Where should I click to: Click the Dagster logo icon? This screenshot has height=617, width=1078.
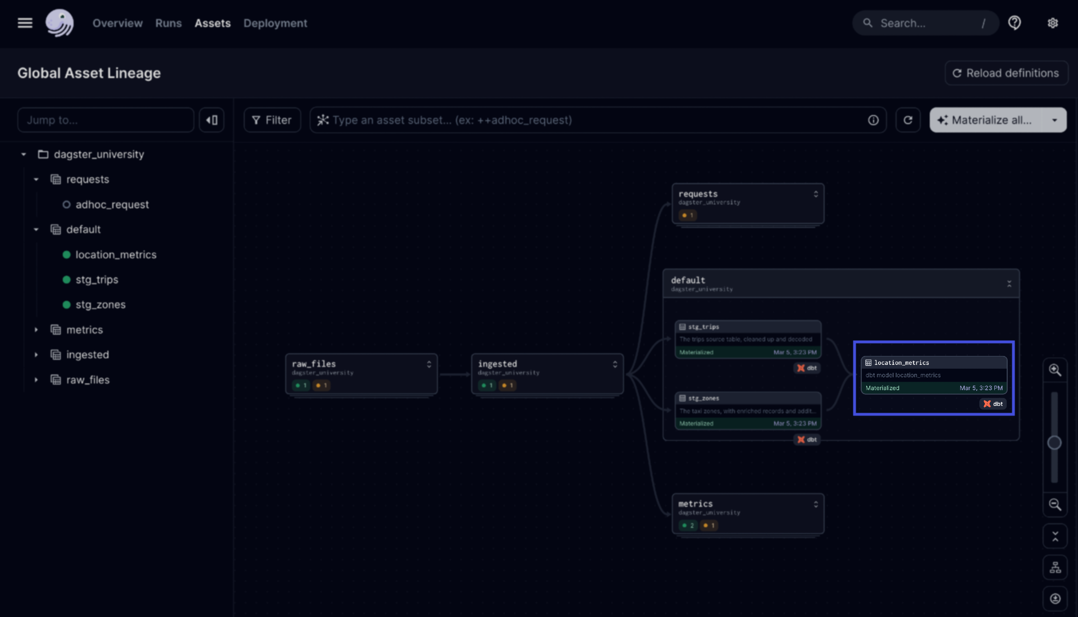(60, 23)
